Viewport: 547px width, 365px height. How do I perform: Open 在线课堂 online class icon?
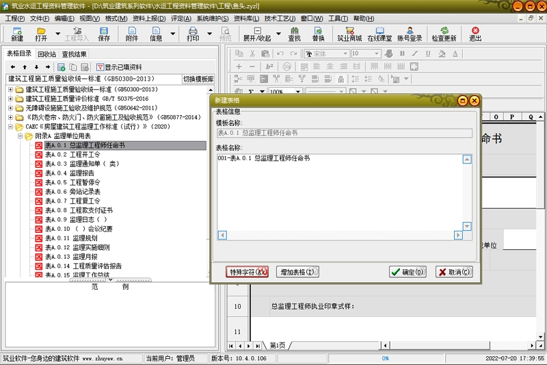point(379,34)
